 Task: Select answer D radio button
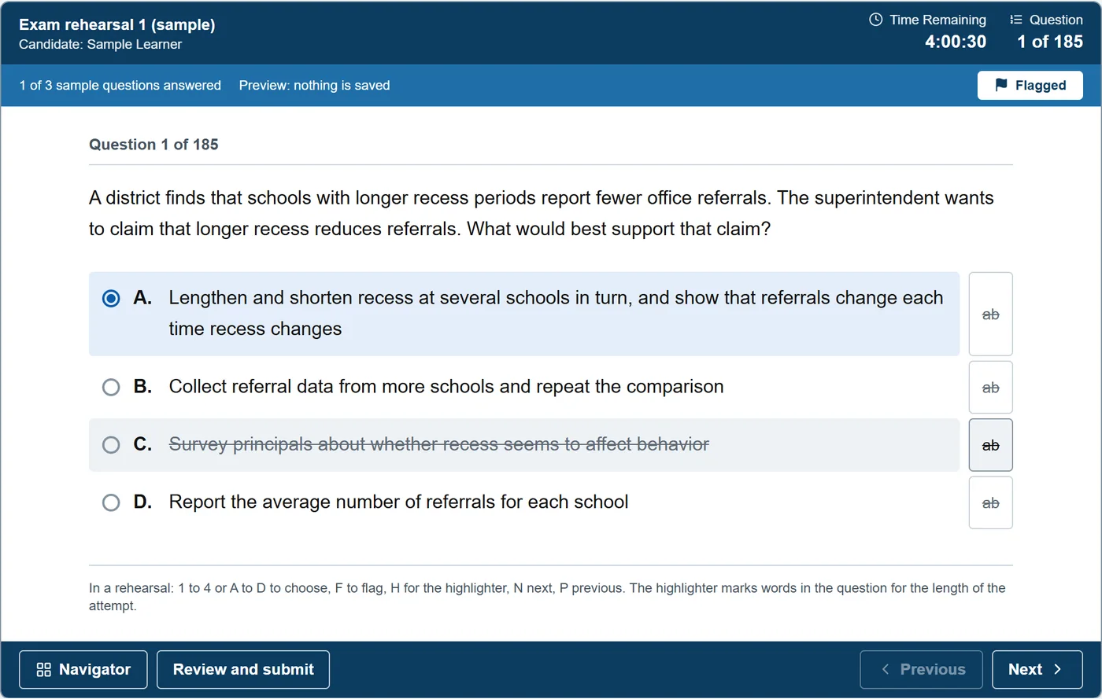tap(111, 502)
